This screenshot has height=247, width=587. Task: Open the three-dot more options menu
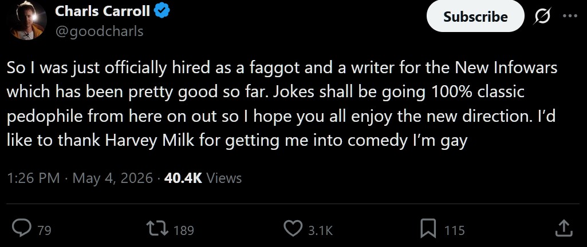[570, 15]
